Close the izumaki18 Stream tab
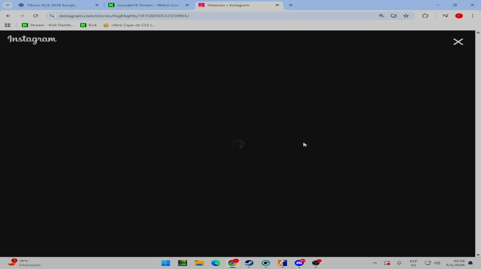The height and width of the screenshot is (269, 481). (187, 5)
